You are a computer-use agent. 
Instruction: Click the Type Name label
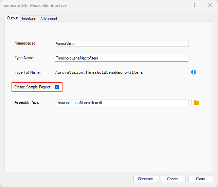pos(24,58)
